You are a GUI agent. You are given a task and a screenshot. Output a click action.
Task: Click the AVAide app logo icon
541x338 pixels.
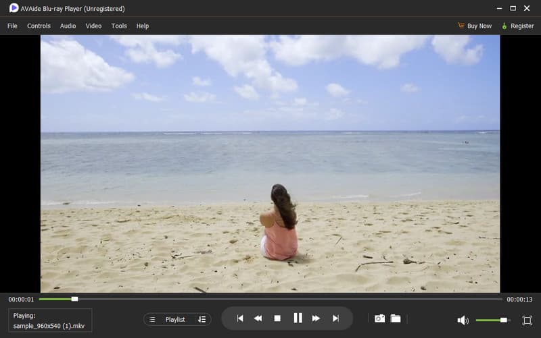14,8
